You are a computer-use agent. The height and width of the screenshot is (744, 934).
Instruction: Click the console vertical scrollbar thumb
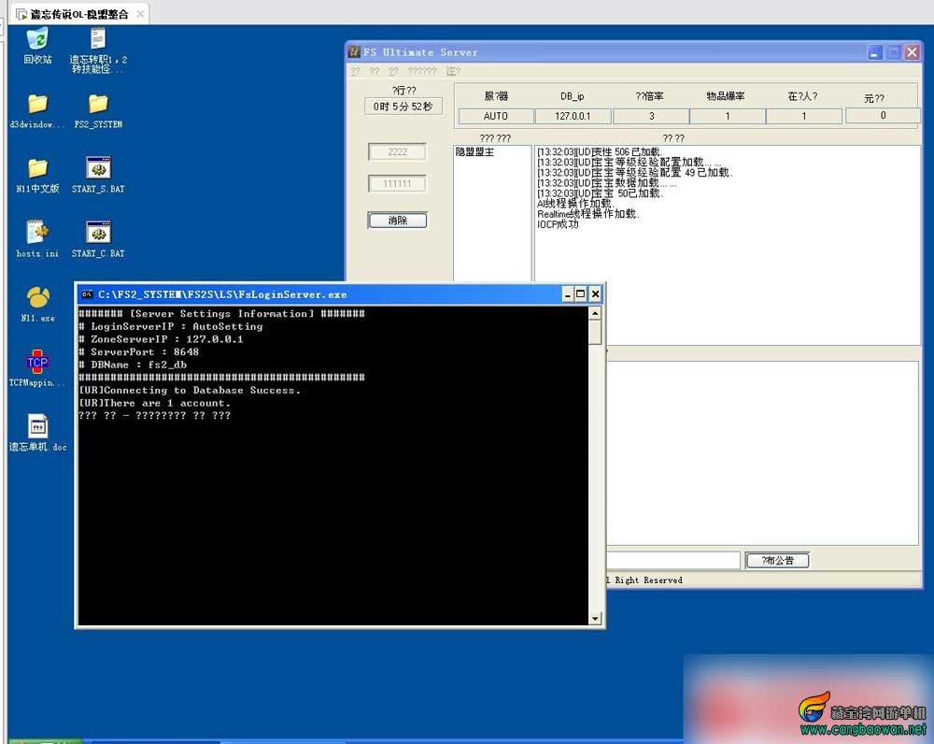click(x=594, y=332)
